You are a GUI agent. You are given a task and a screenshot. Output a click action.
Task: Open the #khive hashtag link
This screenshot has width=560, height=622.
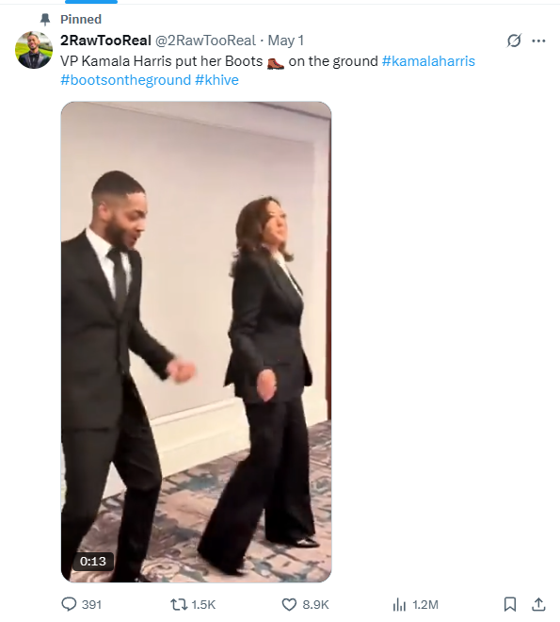pyautogui.click(x=217, y=80)
